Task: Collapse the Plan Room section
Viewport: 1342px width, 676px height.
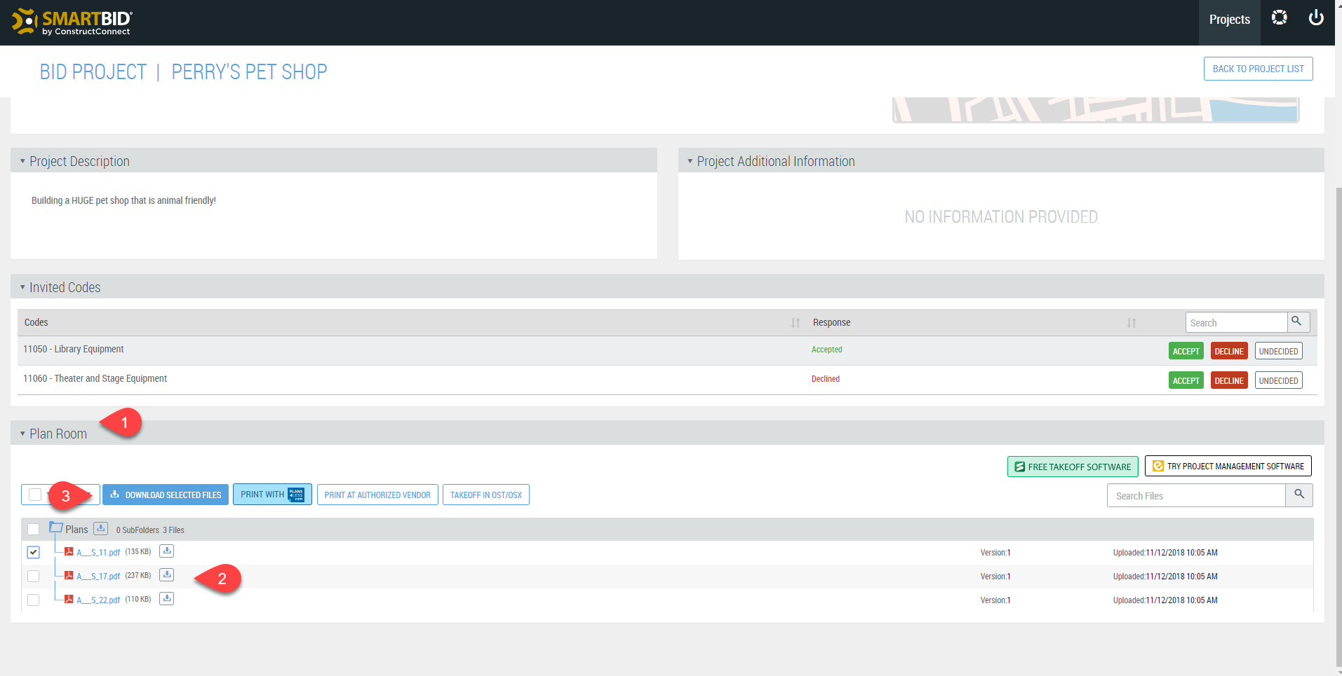Action: [x=22, y=434]
